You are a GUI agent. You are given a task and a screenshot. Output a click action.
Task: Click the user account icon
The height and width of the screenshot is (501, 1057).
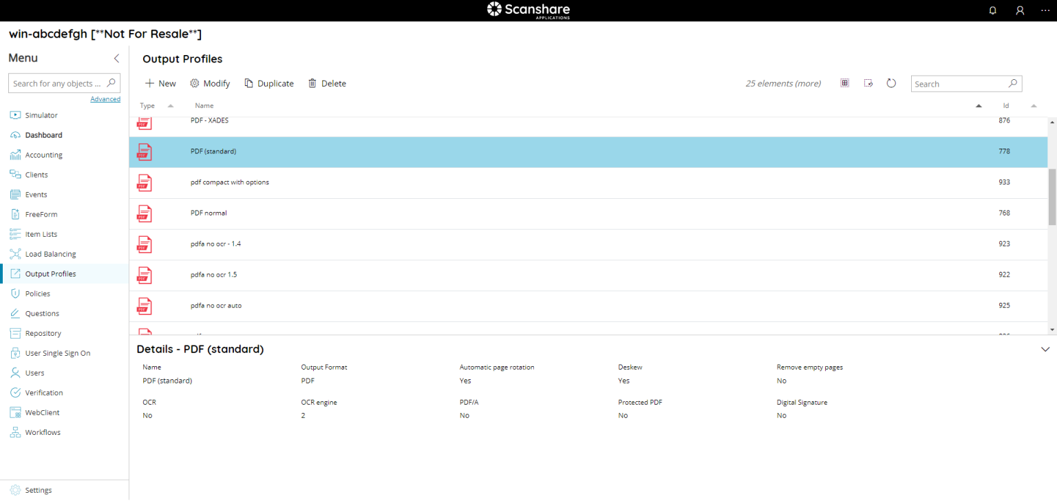coord(1020,10)
